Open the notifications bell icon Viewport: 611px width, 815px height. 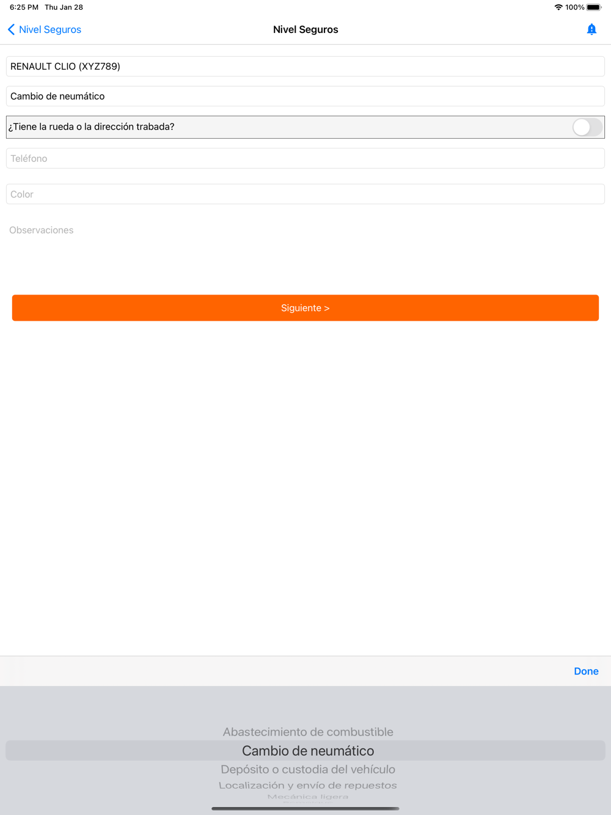pos(591,29)
